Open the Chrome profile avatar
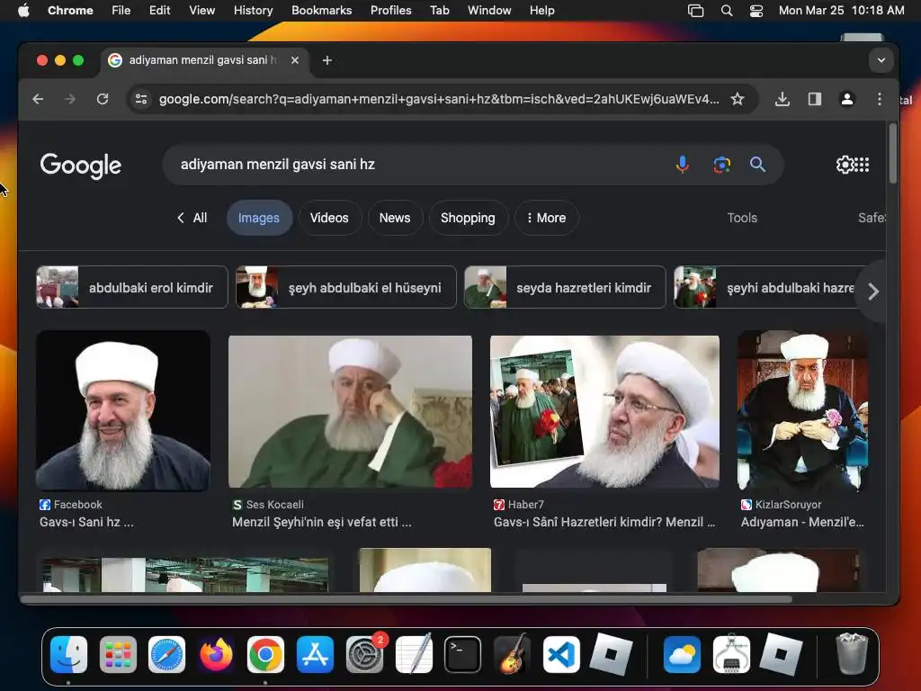 click(847, 99)
